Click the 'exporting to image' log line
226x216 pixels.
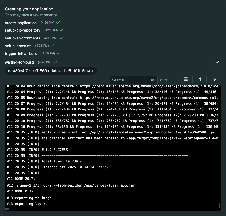[29, 198]
